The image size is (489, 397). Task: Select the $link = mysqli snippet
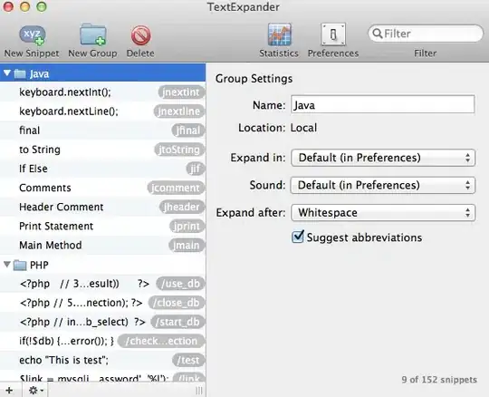pos(103,377)
